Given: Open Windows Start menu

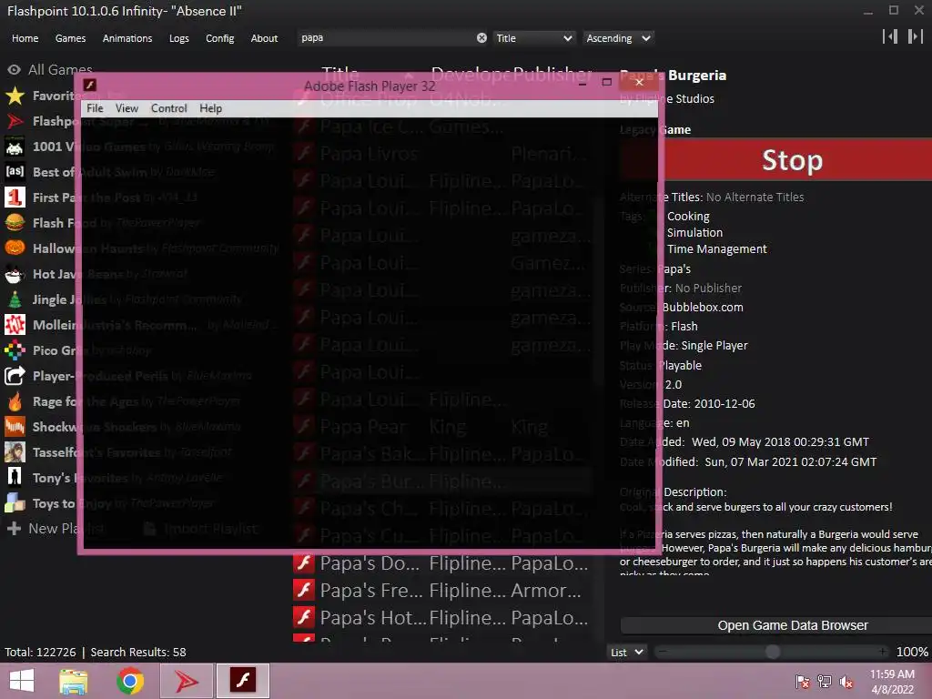Looking at the screenshot, I should click(x=22, y=681).
